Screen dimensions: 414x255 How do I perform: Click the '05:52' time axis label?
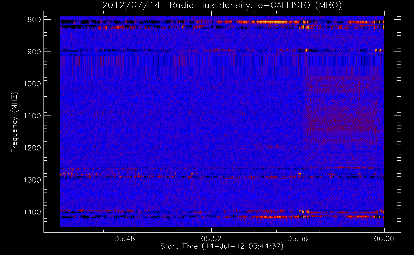tap(211, 239)
